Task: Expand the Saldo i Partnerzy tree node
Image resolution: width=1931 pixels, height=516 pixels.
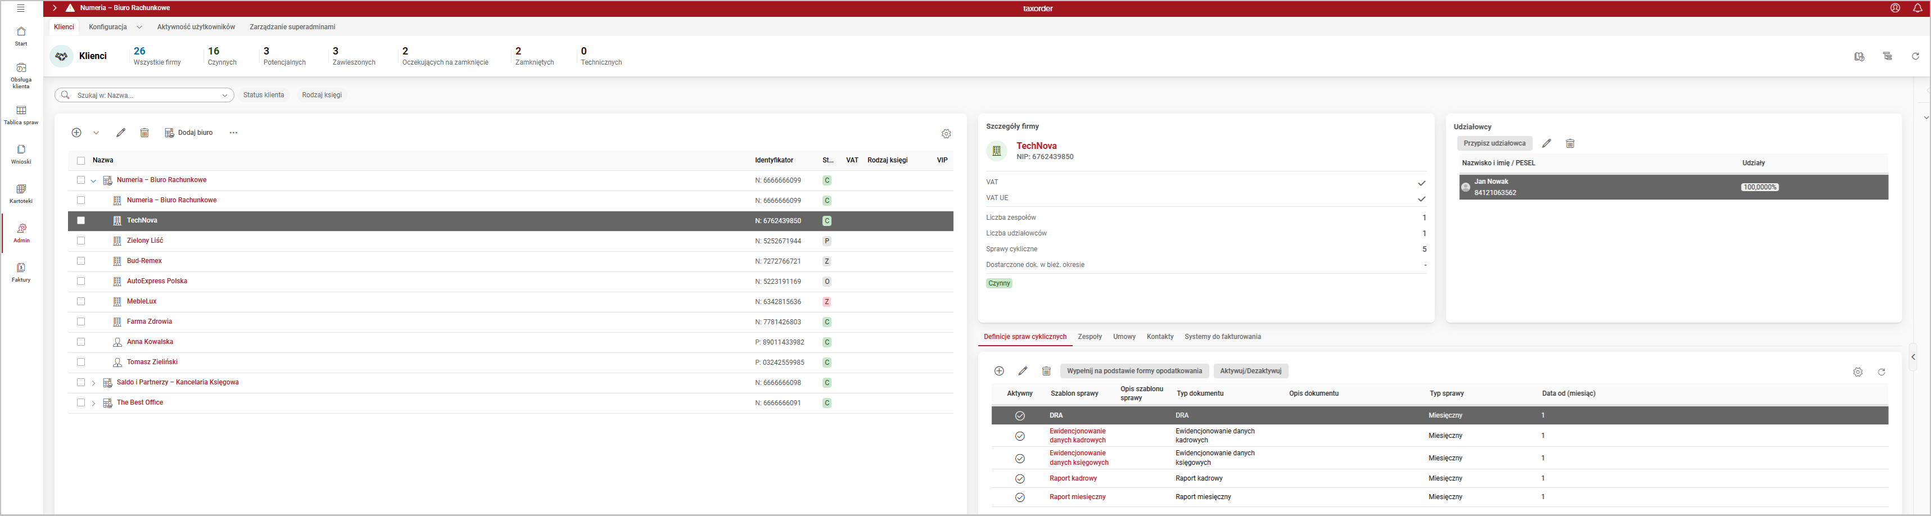Action: pyautogui.click(x=94, y=382)
